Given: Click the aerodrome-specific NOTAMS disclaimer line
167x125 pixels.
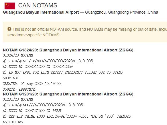Looking at the screenshot, I should click(34, 35).
